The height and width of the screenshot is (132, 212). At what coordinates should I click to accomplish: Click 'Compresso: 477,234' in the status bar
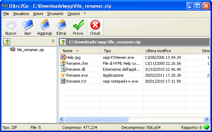(80, 127)
